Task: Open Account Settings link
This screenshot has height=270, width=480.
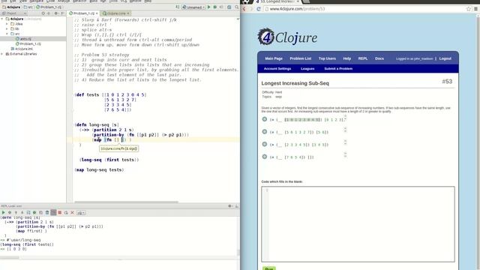Action: [x=277, y=68]
